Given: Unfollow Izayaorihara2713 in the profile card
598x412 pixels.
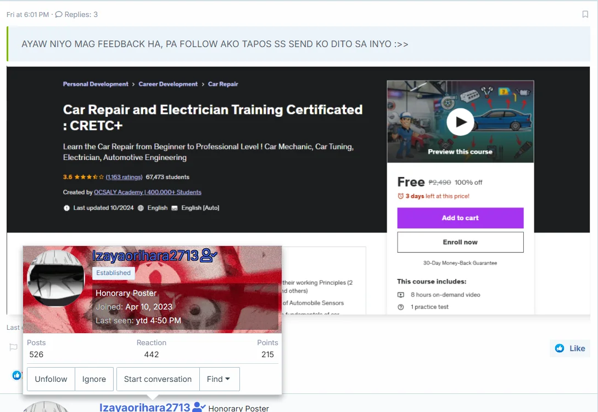Looking at the screenshot, I should coord(51,379).
